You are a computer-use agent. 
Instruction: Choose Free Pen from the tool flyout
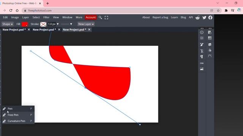pyautogui.click(x=18, y=115)
